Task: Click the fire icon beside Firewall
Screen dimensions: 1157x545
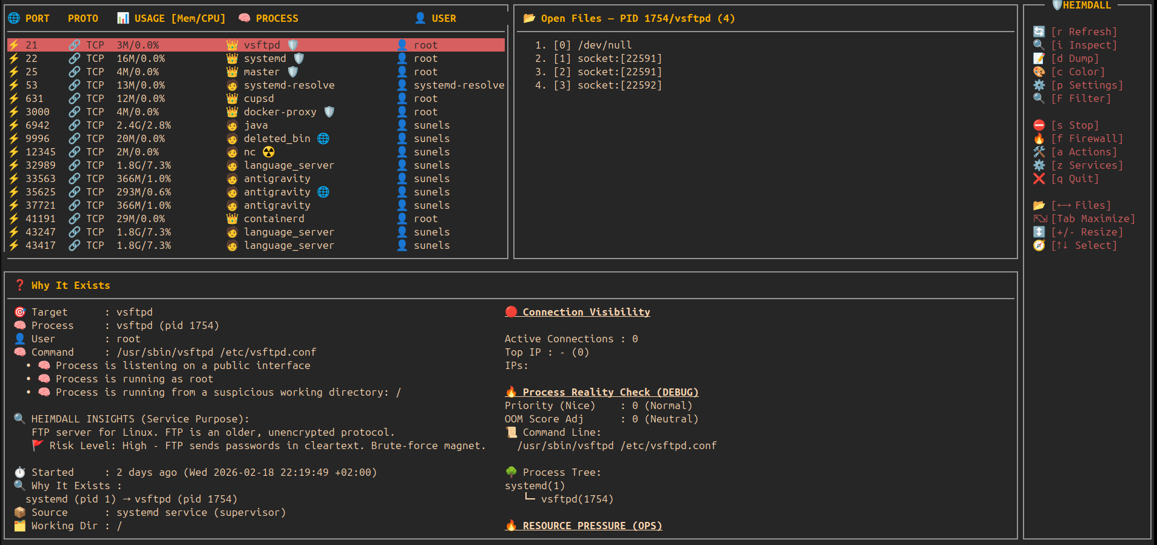Action: click(1039, 138)
